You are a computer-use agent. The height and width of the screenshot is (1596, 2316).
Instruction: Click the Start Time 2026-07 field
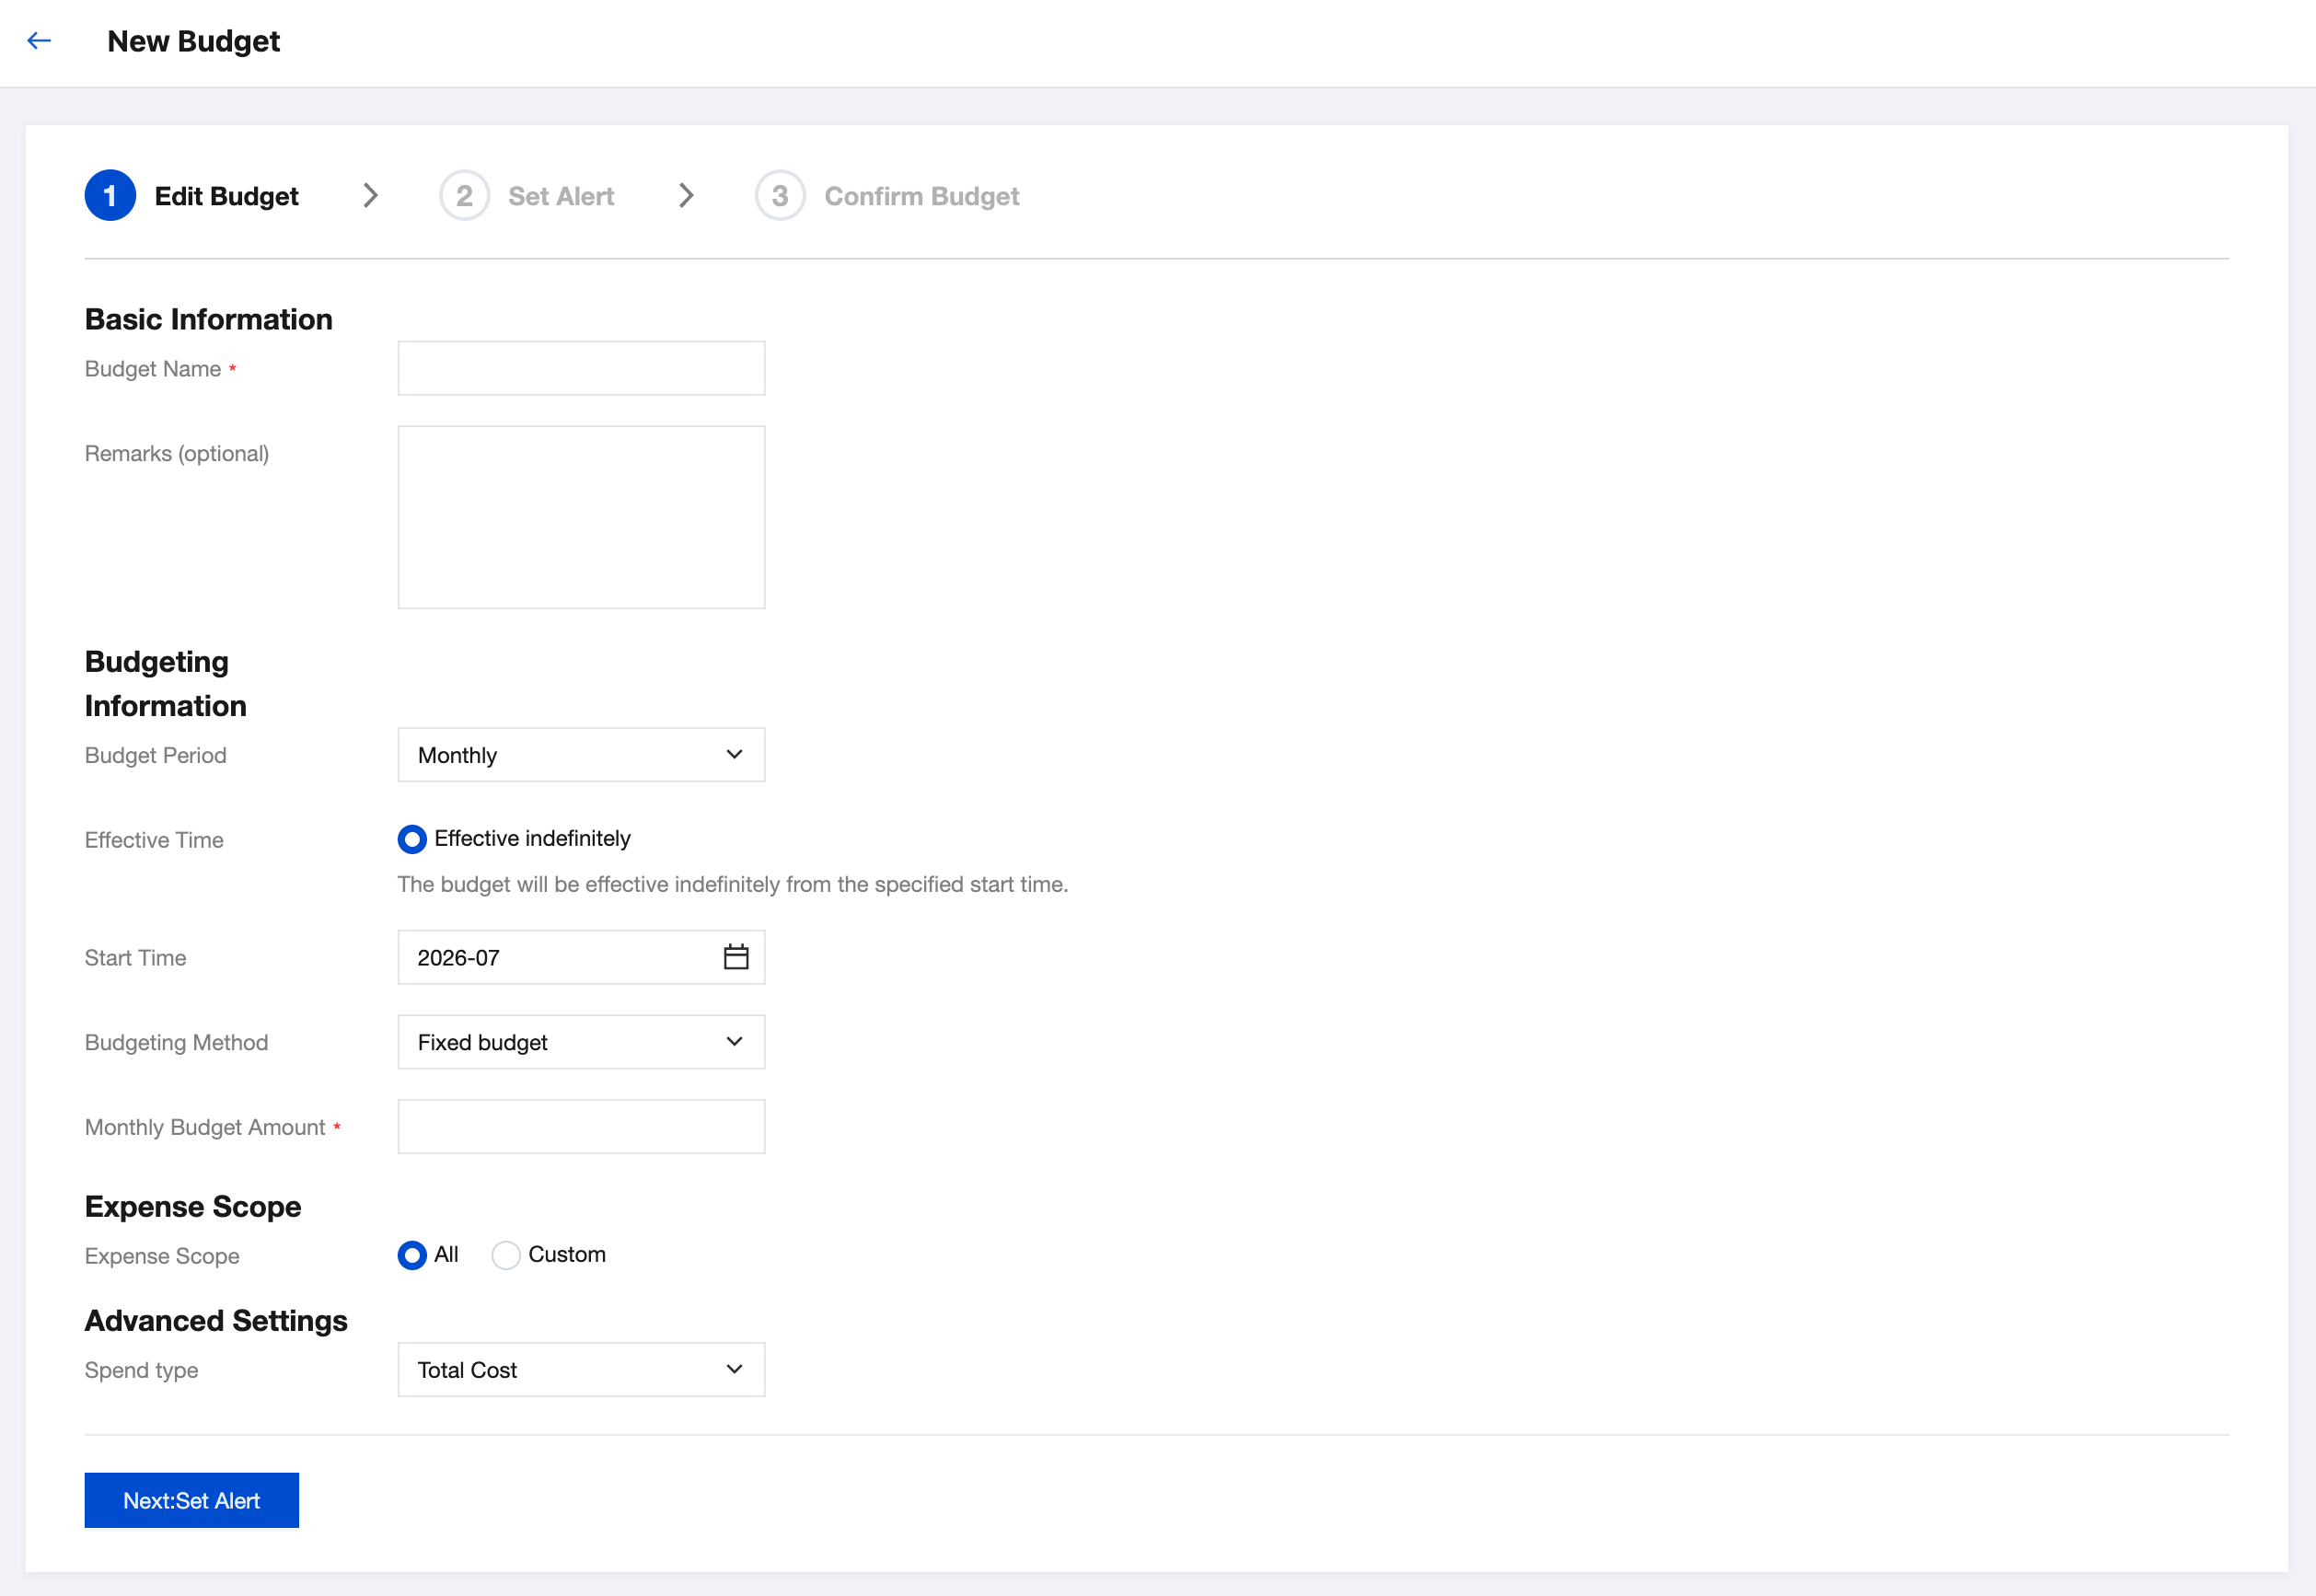point(582,957)
